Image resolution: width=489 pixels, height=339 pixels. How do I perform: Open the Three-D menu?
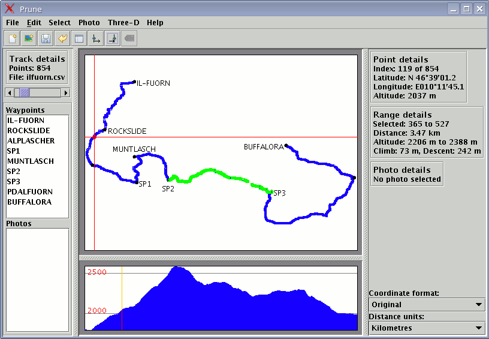123,22
